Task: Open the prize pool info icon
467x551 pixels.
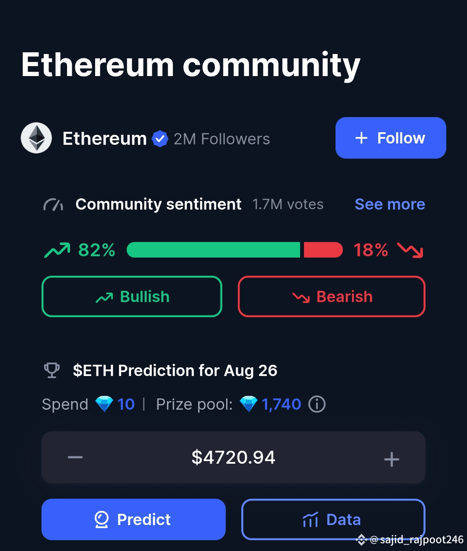Action: tap(317, 404)
